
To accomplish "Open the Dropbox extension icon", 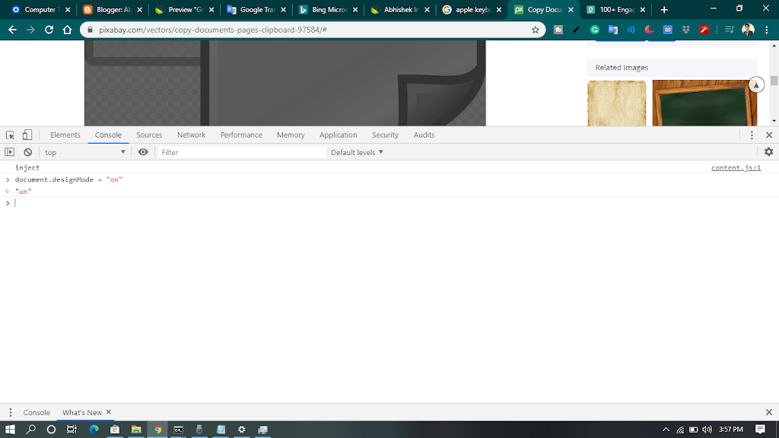I will (686, 30).
